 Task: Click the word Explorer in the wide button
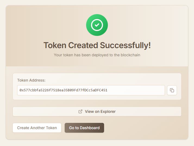coord(108,111)
